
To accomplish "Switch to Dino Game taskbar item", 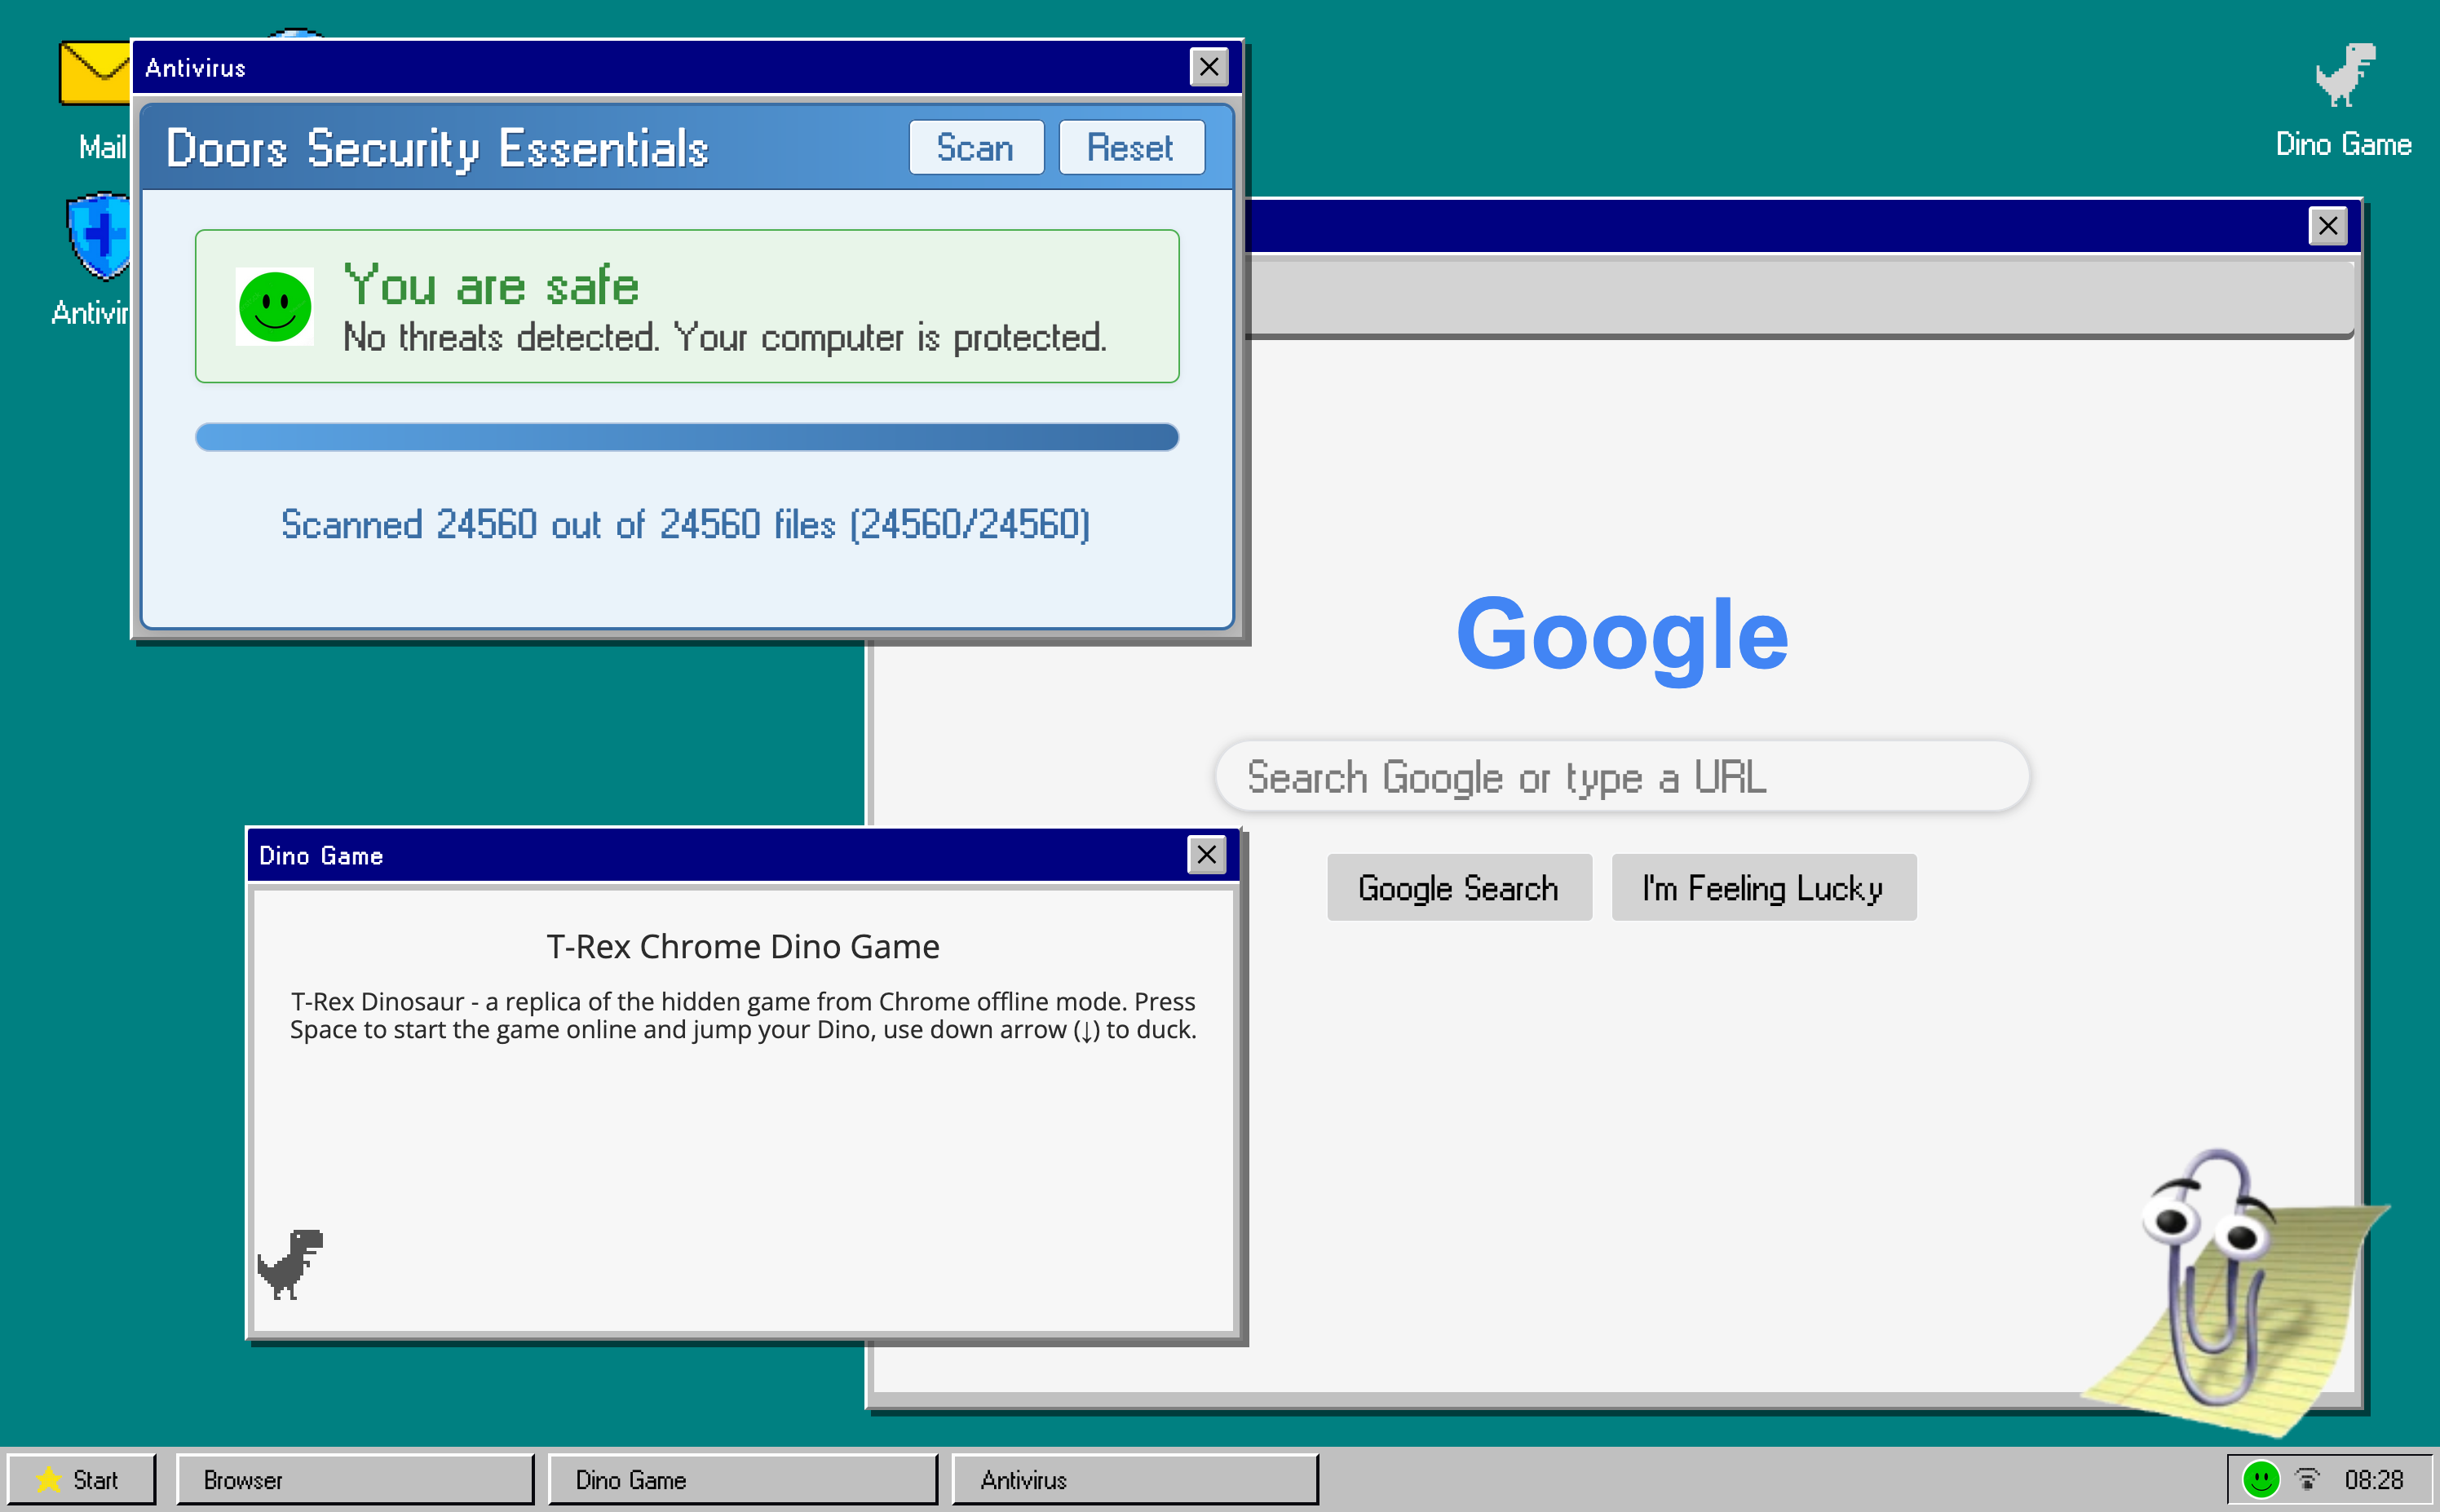I will [741, 1479].
